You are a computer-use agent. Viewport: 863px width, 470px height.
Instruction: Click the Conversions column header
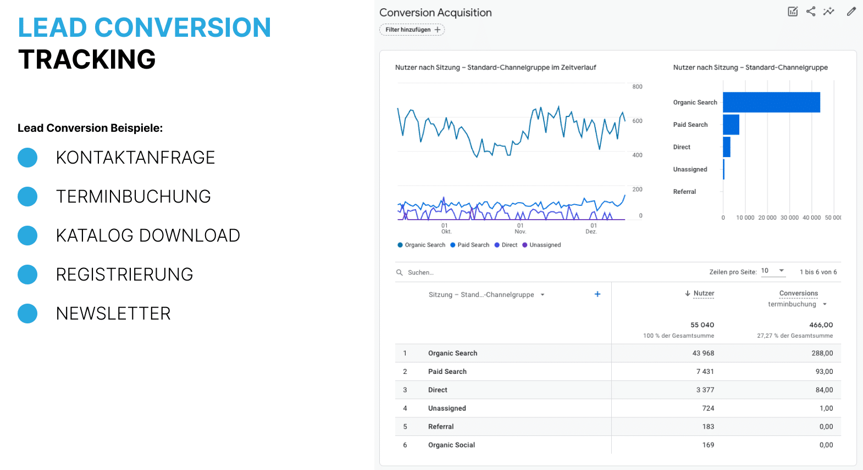pos(798,294)
